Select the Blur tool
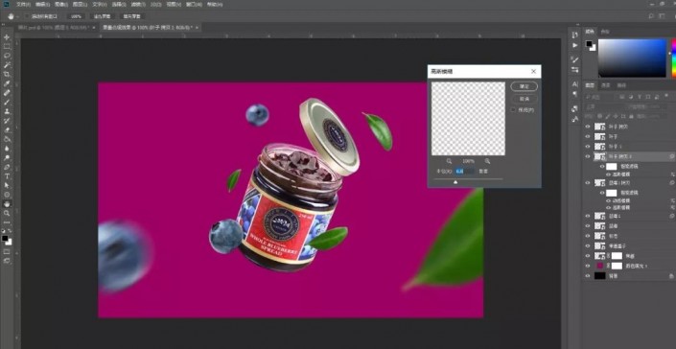The image size is (676, 349). coord(7,149)
